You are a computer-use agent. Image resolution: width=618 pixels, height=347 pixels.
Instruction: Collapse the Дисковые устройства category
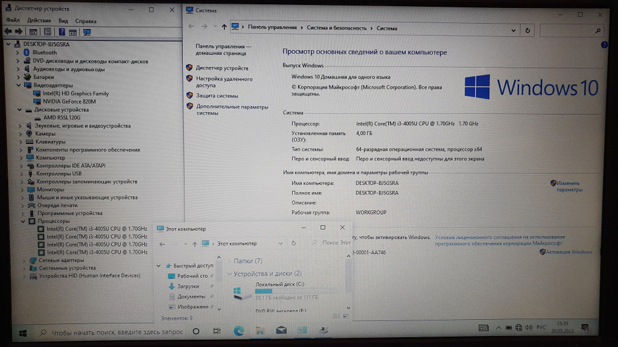(x=19, y=110)
